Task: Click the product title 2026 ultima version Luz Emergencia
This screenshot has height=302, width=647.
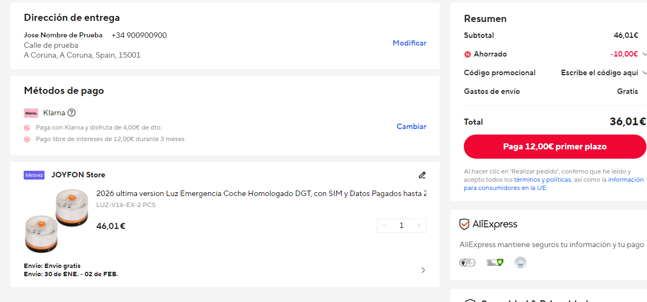Action: click(261, 194)
